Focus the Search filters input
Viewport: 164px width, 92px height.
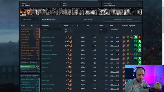[30, 19]
